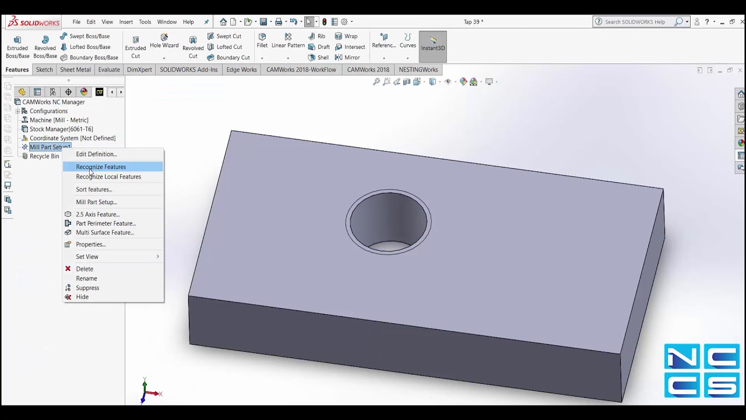
Task: Click the Extruded Boss/Base tool
Action: click(x=17, y=47)
